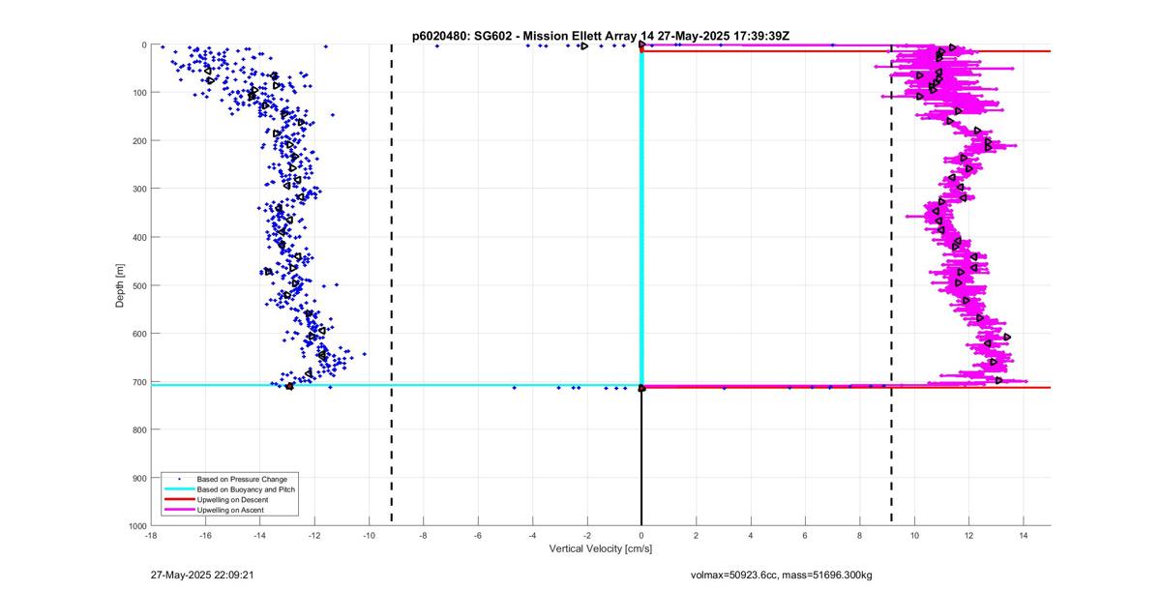The height and width of the screenshot is (591, 1161).
Task: Click x-axis tick label '-10'
Action: click(369, 535)
